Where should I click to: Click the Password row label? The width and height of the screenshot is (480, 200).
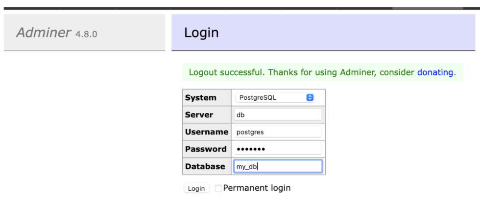point(206,149)
